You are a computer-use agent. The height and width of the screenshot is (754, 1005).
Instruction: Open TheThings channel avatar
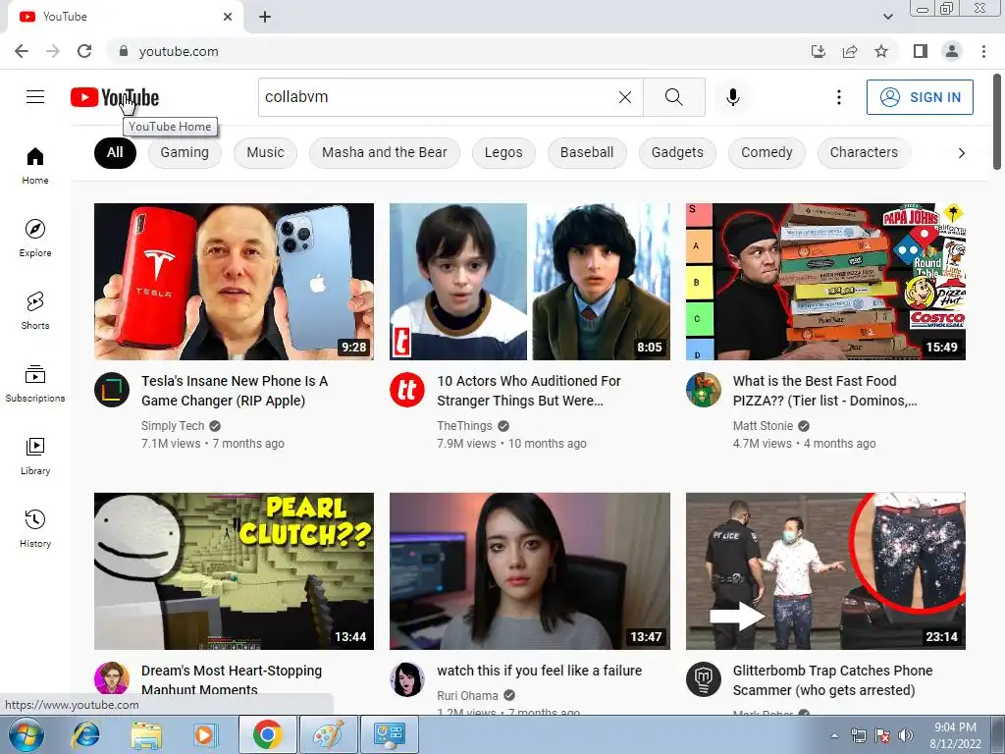[407, 390]
